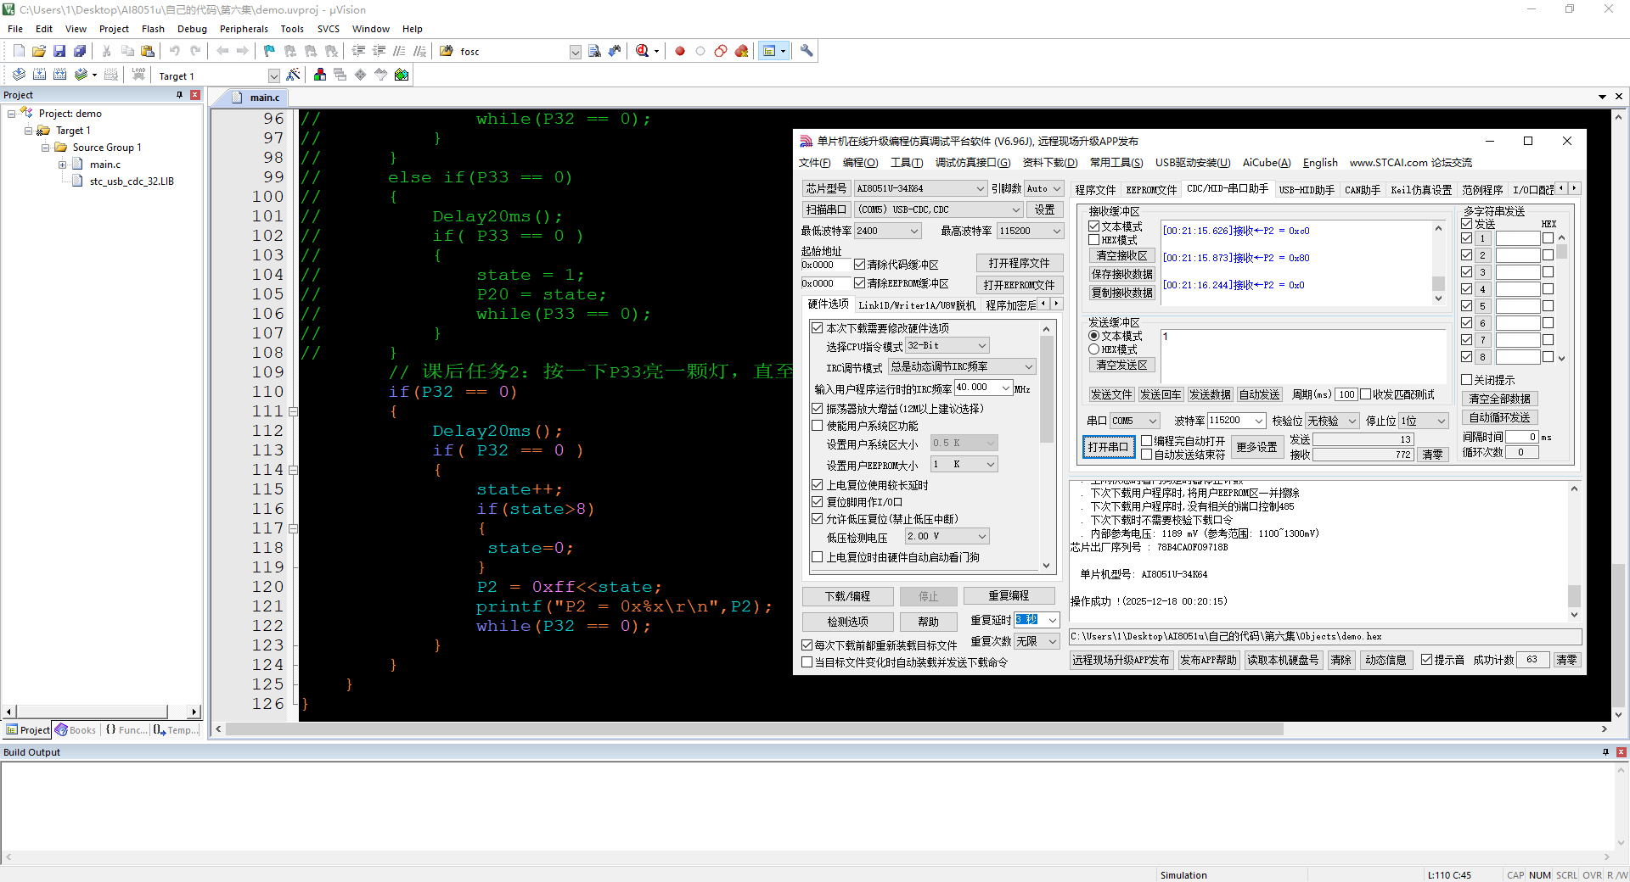This screenshot has width=1630, height=882.
Task: Insert a breakpoint using the red dot icon
Action: [x=680, y=52]
